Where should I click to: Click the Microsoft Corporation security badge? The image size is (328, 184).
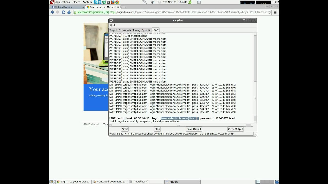[x=91, y=12]
